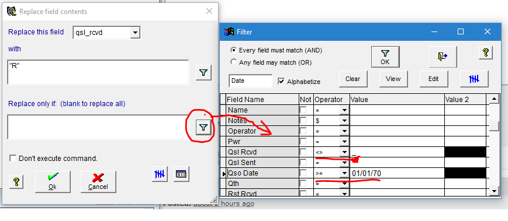Screen dimensions: 508x221
Task: Click the 'with' text box containing "R"
Action: coord(98,72)
